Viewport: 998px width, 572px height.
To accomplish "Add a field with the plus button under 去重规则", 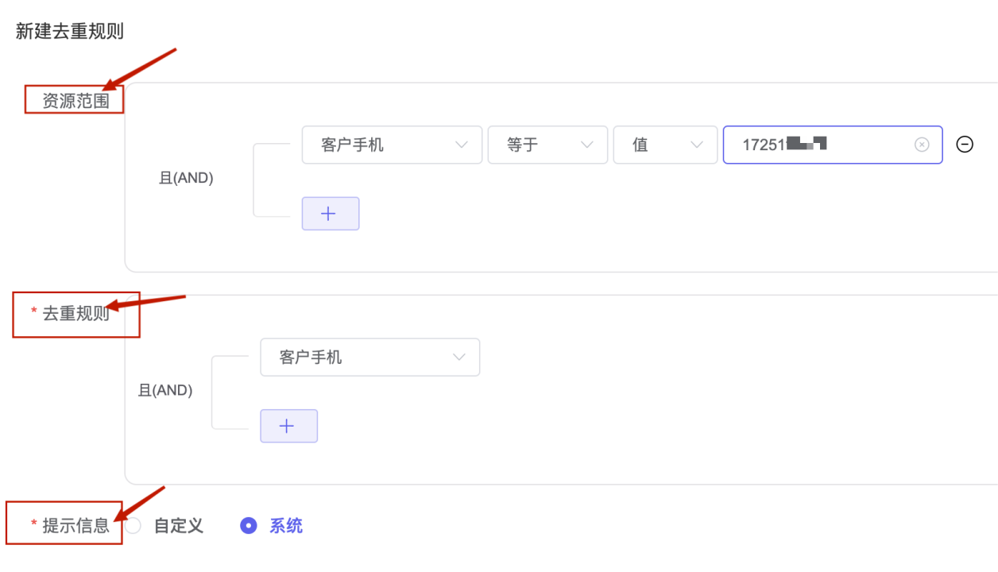I will (x=289, y=427).
